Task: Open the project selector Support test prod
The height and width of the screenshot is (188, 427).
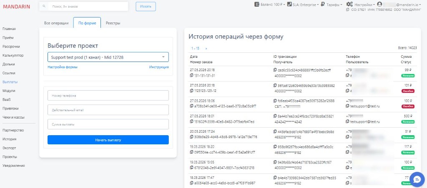Action: 108,57
